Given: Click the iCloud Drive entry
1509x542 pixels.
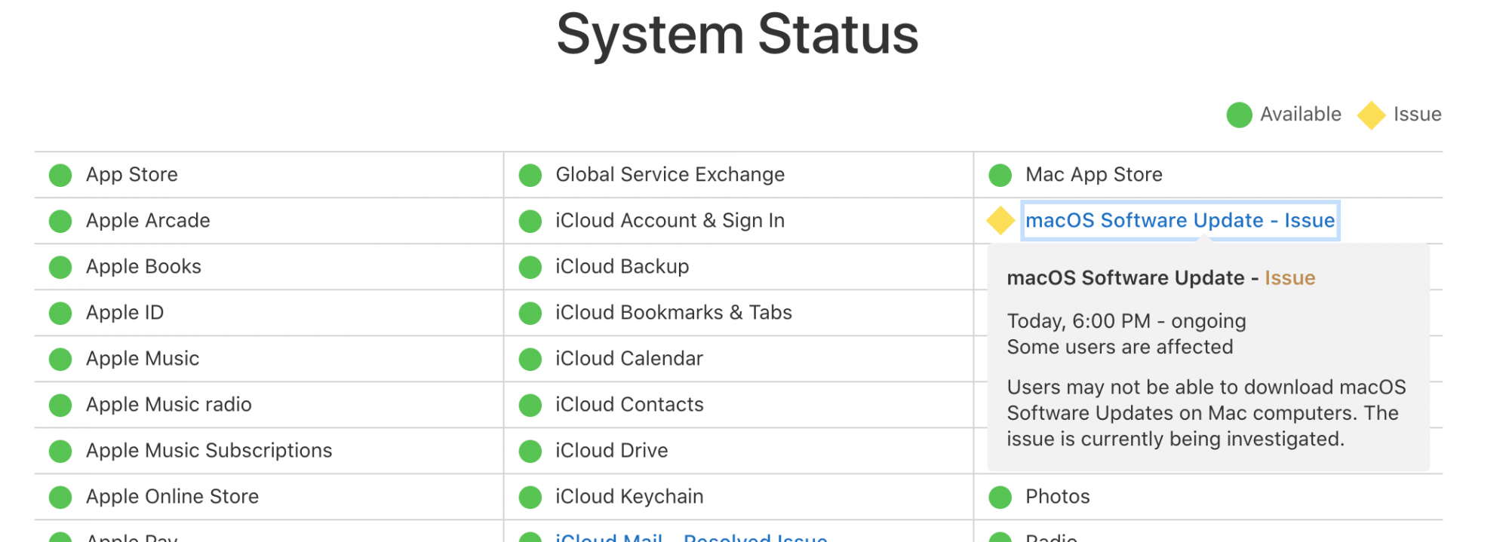Looking at the screenshot, I should (x=612, y=451).
